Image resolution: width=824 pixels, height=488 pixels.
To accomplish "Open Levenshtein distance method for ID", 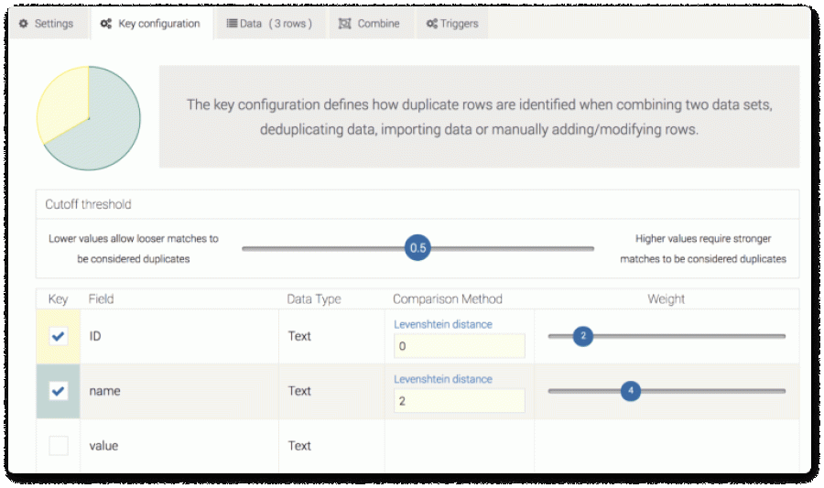I will tap(443, 324).
